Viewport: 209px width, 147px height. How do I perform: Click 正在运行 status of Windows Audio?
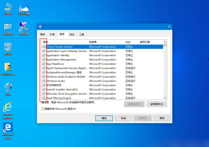pyautogui.click(x=130, y=81)
